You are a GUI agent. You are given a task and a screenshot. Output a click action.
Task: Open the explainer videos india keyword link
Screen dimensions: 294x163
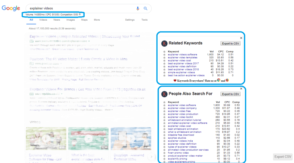pos(180,141)
